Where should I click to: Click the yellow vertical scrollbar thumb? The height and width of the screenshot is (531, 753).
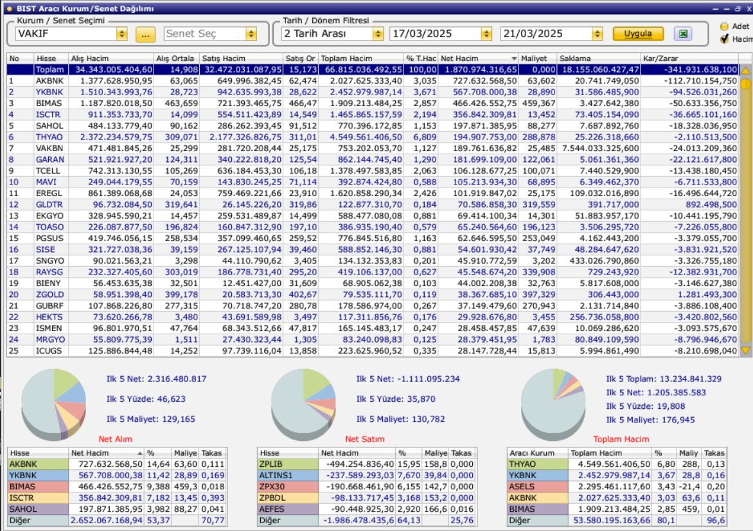745,84
